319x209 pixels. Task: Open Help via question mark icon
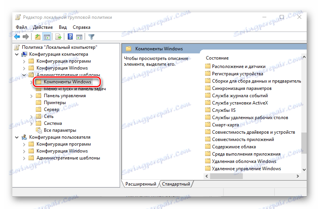pos(70,37)
